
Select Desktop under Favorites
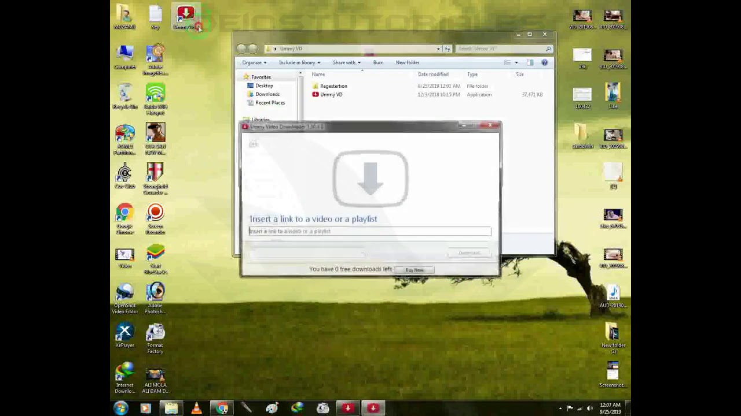point(264,86)
